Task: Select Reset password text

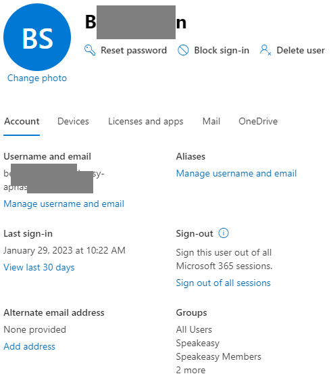Action: [x=134, y=51]
